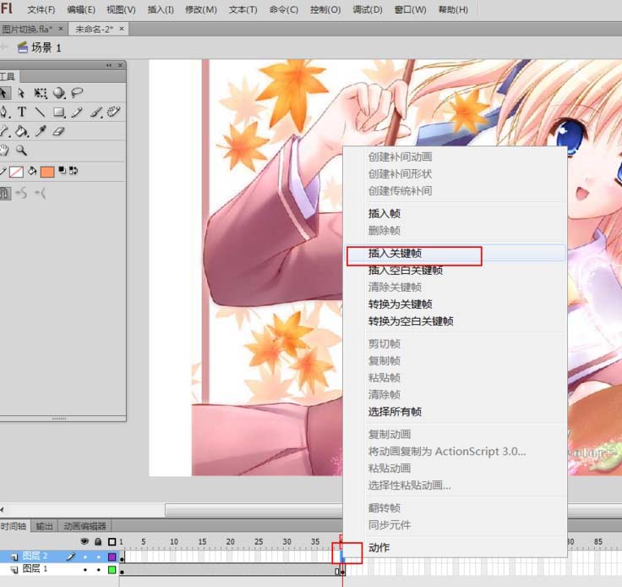Open the 插入(I) menu

click(161, 9)
